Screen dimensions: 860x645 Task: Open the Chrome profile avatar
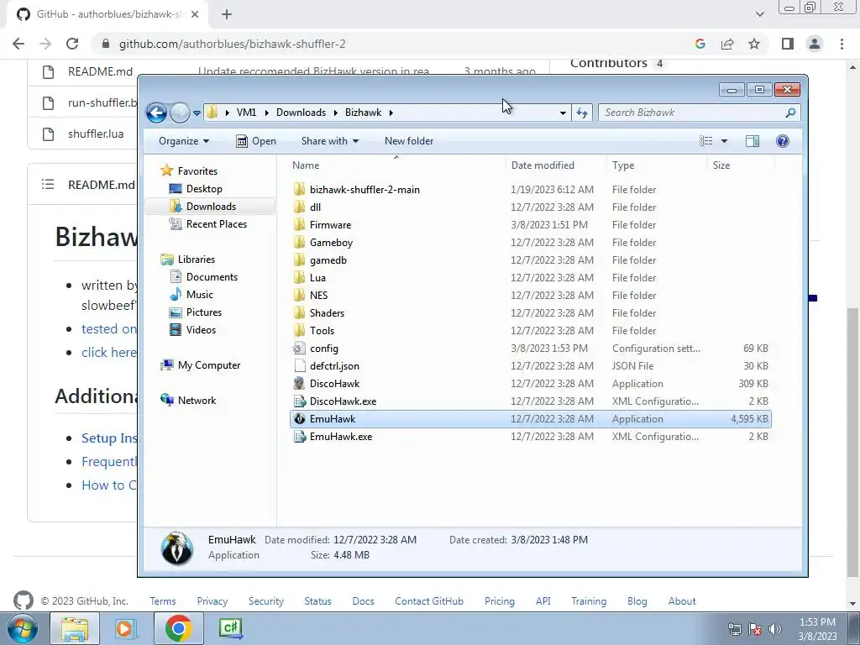pyautogui.click(x=815, y=44)
